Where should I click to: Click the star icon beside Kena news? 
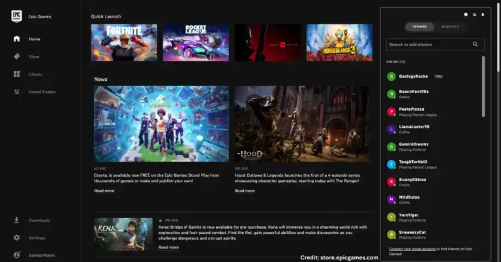[160, 220]
